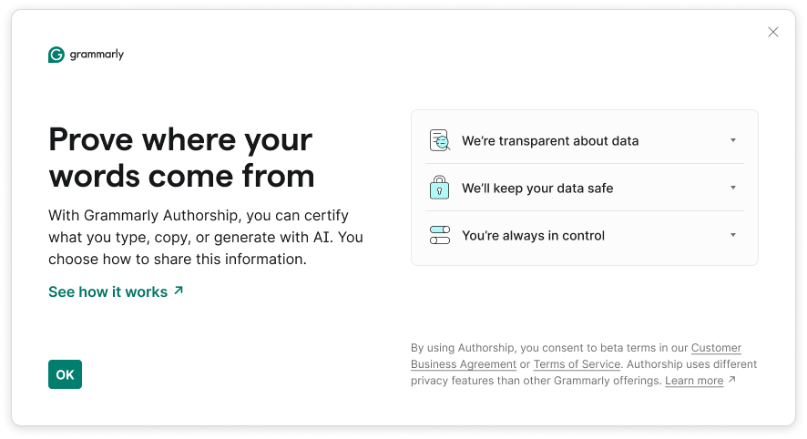
Task: Click the external arrow next to Learn more
Action: click(x=731, y=380)
